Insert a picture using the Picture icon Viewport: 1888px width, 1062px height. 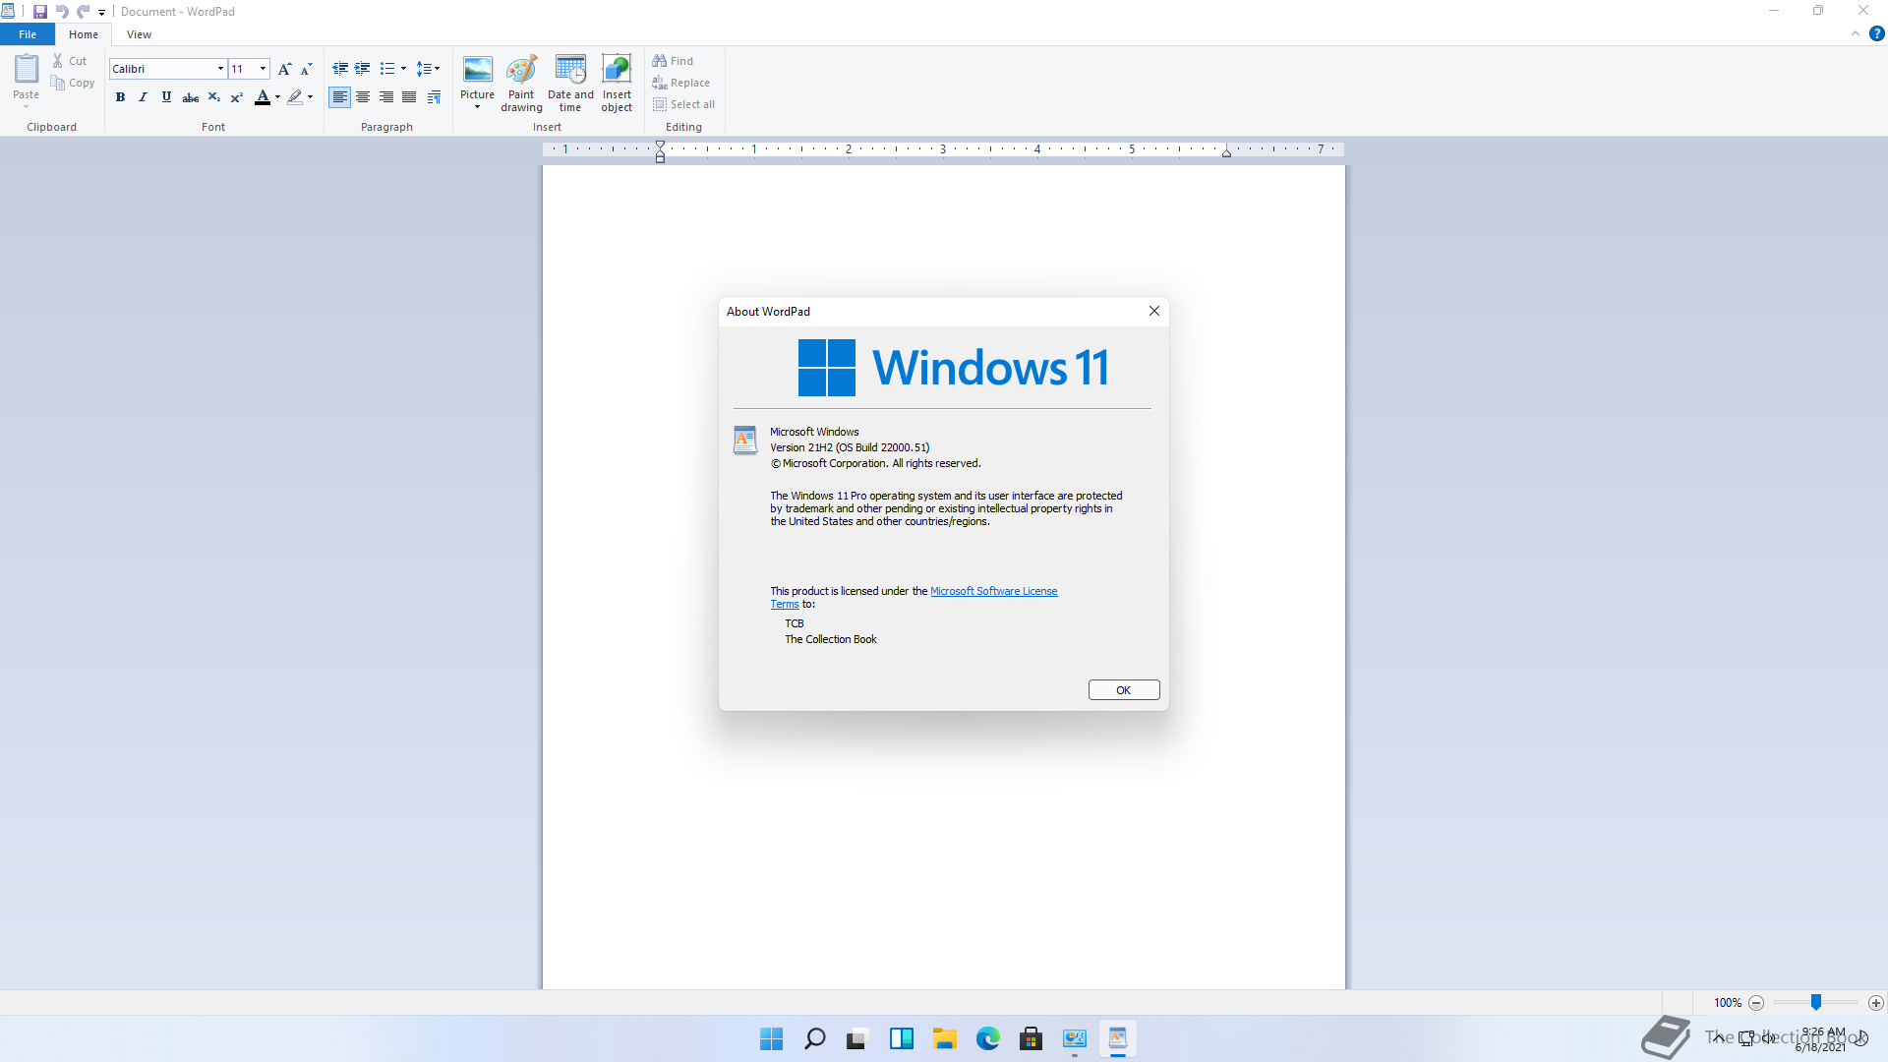coord(478,69)
